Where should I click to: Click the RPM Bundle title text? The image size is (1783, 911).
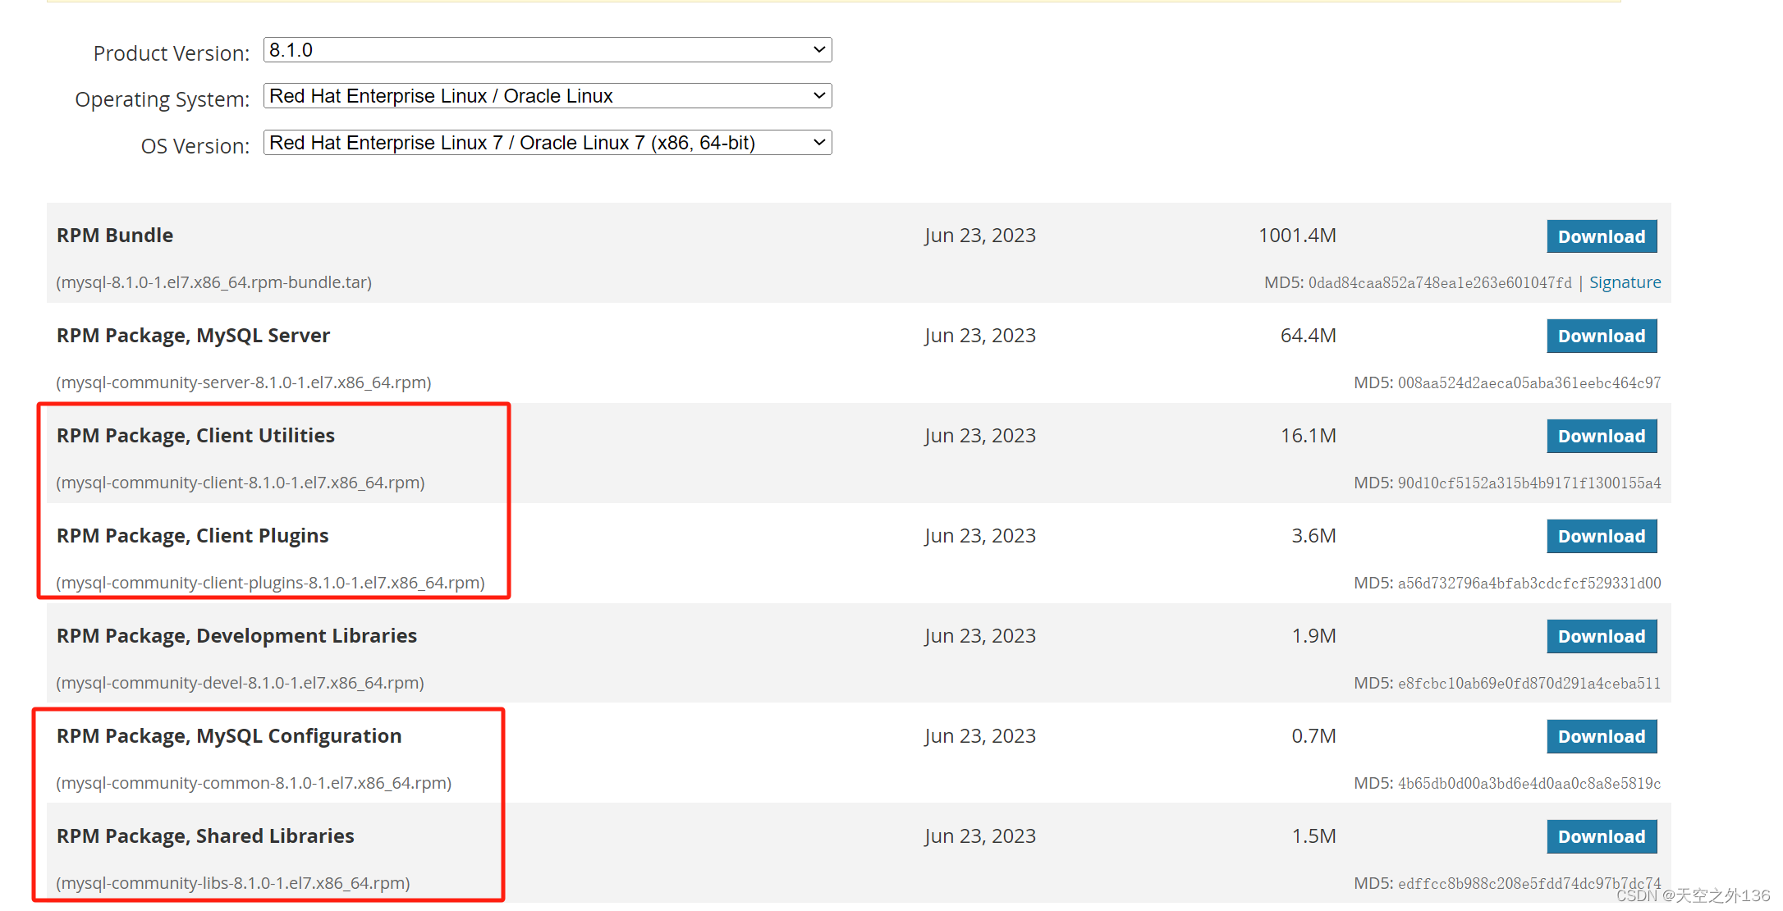115,236
